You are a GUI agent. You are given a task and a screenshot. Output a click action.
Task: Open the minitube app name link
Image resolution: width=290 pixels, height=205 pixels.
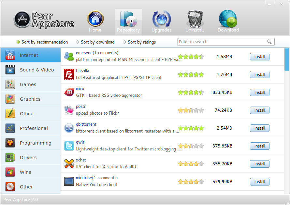tap(84, 178)
